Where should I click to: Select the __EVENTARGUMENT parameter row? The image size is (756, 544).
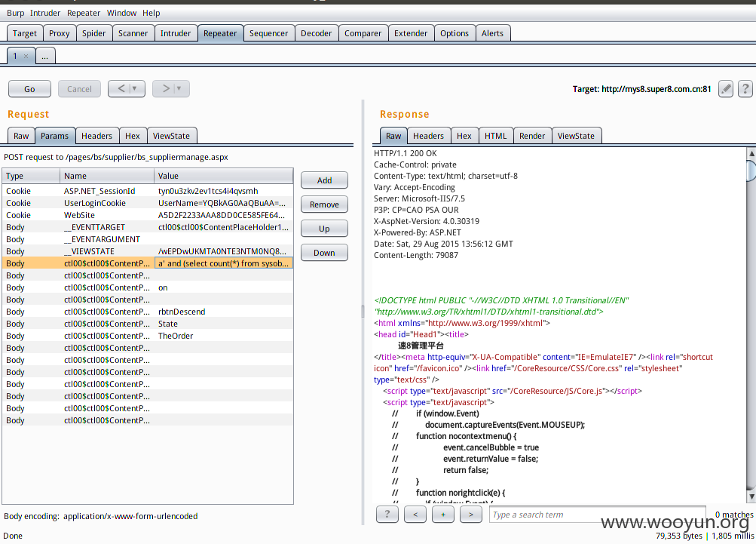point(148,239)
